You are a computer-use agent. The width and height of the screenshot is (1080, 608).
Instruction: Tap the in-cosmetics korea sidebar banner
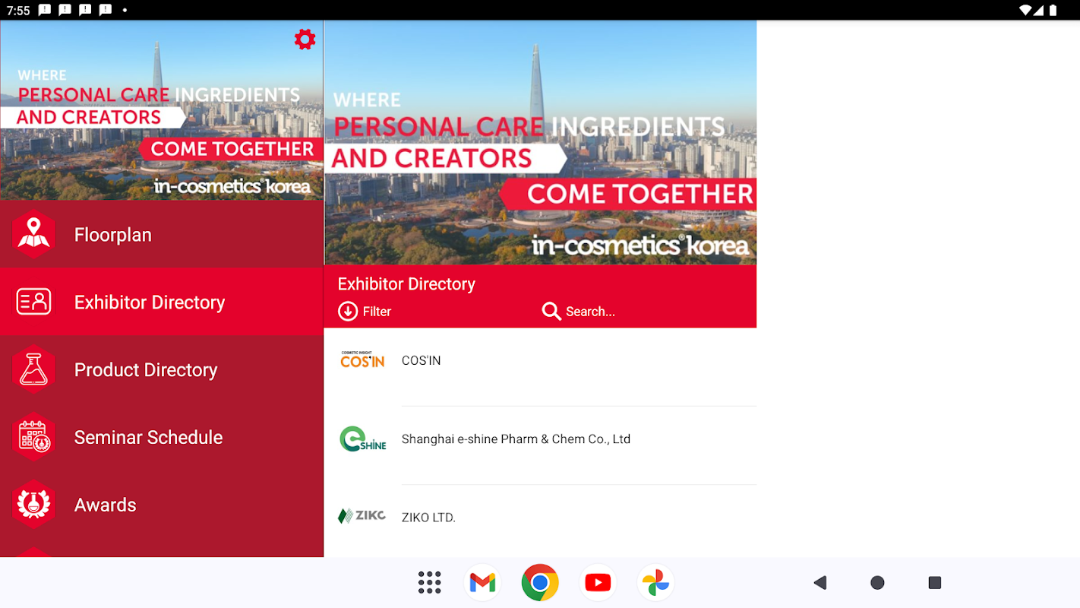click(x=162, y=110)
